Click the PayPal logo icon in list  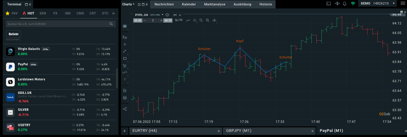11,67
